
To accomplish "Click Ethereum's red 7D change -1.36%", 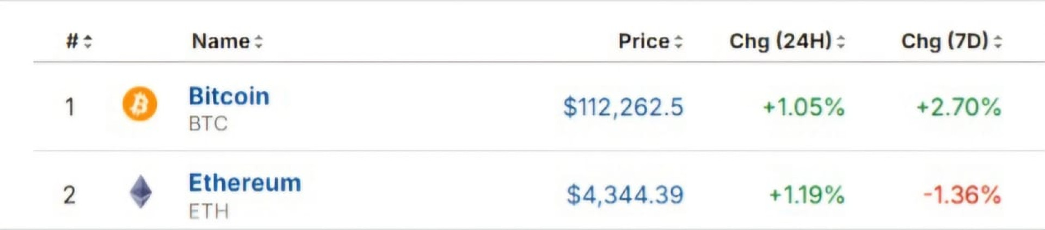I will pyautogui.click(x=962, y=195).
